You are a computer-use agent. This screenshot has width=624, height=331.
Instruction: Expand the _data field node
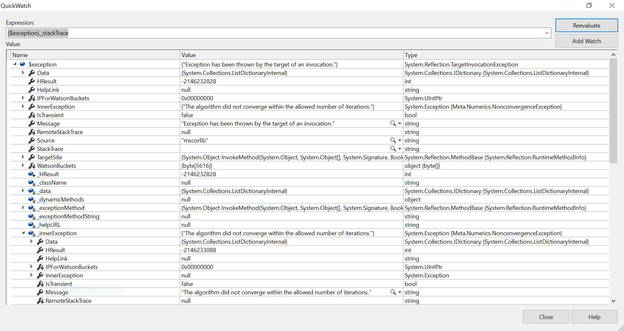coord(23,190)
